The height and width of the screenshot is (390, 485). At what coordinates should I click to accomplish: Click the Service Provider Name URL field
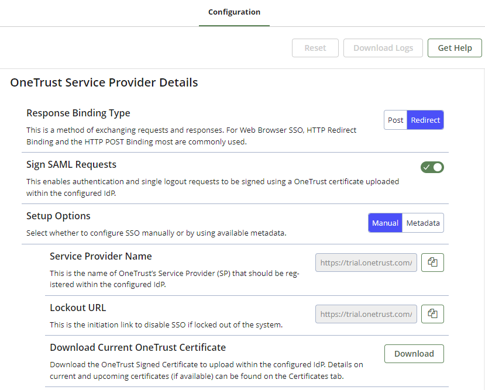point(366,262)
